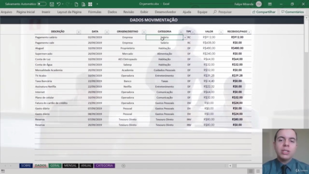This screenshot has height=174, width=309.
Task: Open the Arquivo menu
Action: tap(6, 12)
